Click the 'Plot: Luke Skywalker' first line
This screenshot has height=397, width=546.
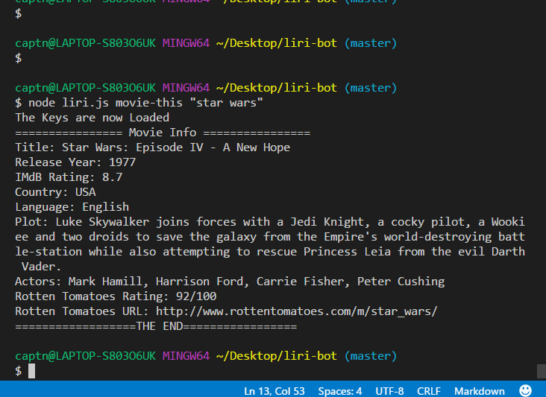[270, 222]
